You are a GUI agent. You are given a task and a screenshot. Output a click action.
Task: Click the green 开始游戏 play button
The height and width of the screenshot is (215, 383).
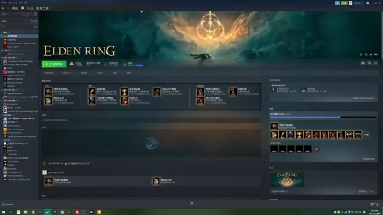[x=54, y=64]
